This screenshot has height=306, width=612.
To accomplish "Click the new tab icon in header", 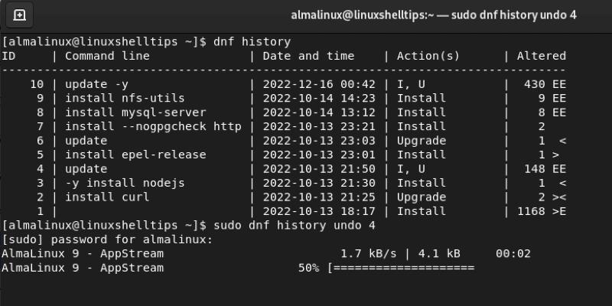I will click(x=20, y=15).
